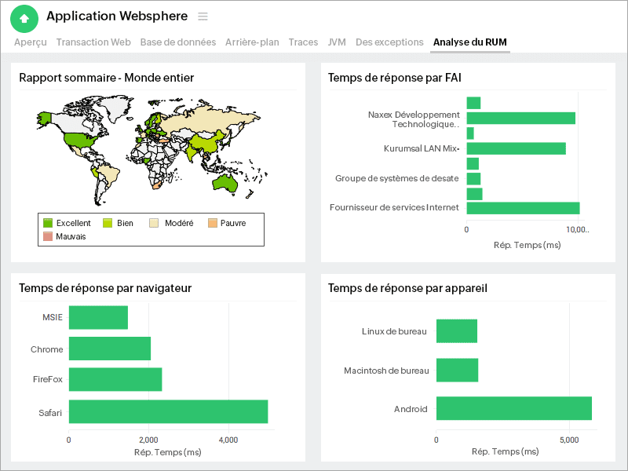Select the Chrome bar in browser chart
Viewport: 628px width, 471px height.
pyautogui.click(x=108, y=349)
